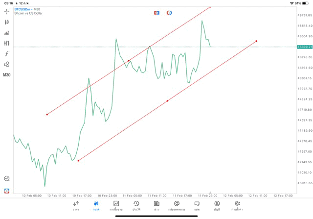Open chart settings sliders icon
The width and height of the screenshot is (313, 219).
[6, 43]
